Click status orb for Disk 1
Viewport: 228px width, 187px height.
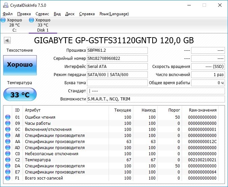coord(31,20)
